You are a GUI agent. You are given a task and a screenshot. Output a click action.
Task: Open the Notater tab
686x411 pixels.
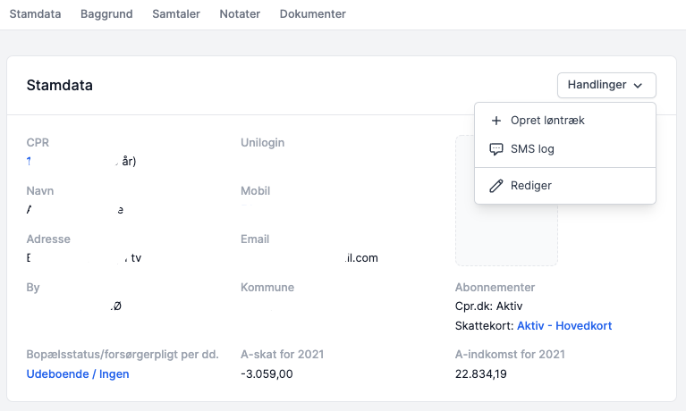pyautogui.click(x=240, y=14)
